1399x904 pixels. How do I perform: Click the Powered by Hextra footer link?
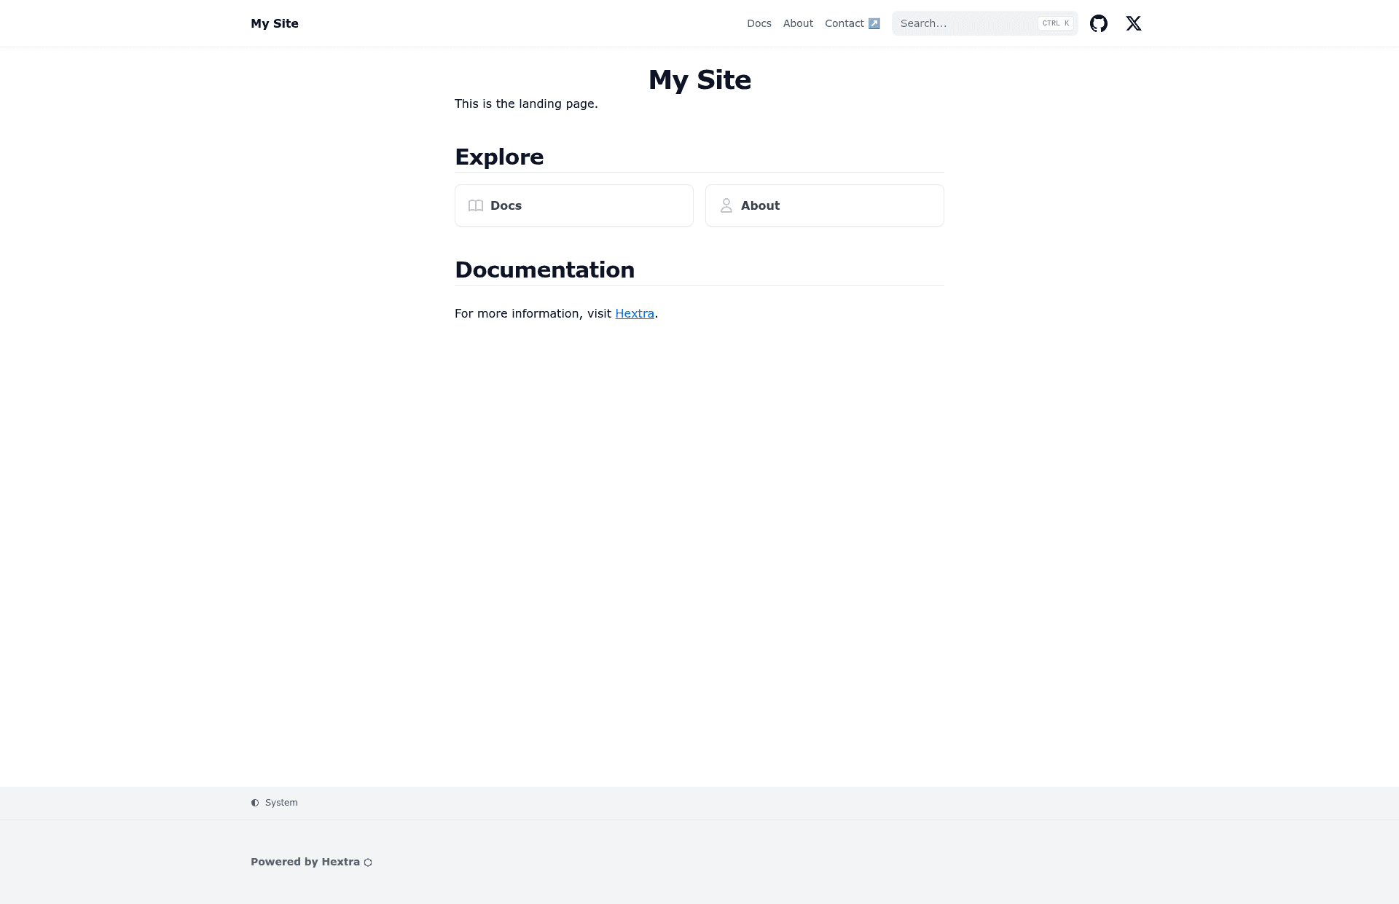coord(311,862)
